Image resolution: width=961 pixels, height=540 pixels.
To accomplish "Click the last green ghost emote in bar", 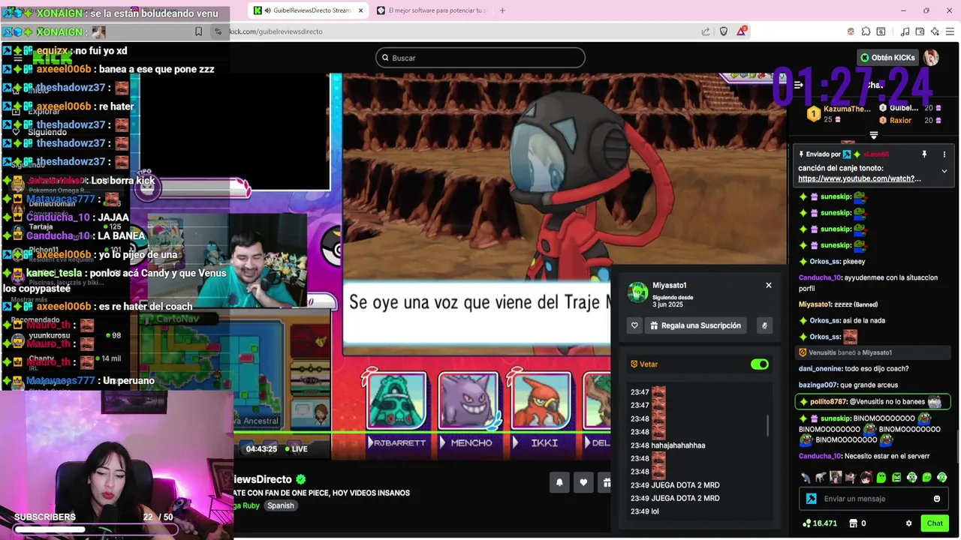I will (x=941, y=477).
